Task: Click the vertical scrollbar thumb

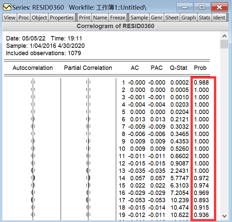Action: pyautogui.click(x=224, y=44)
